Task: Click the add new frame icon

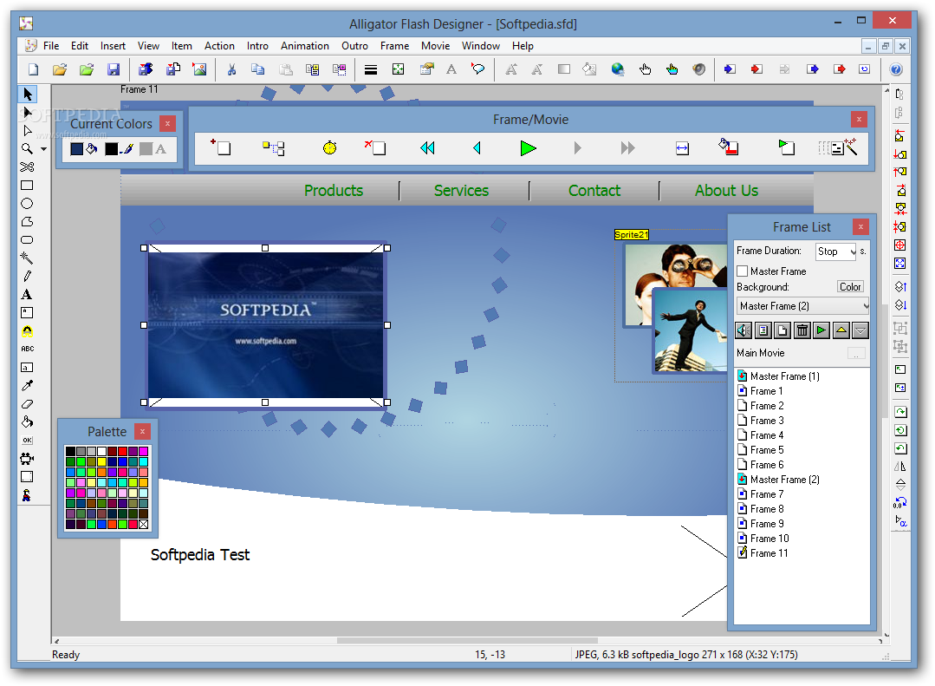Action: [221, 147]
